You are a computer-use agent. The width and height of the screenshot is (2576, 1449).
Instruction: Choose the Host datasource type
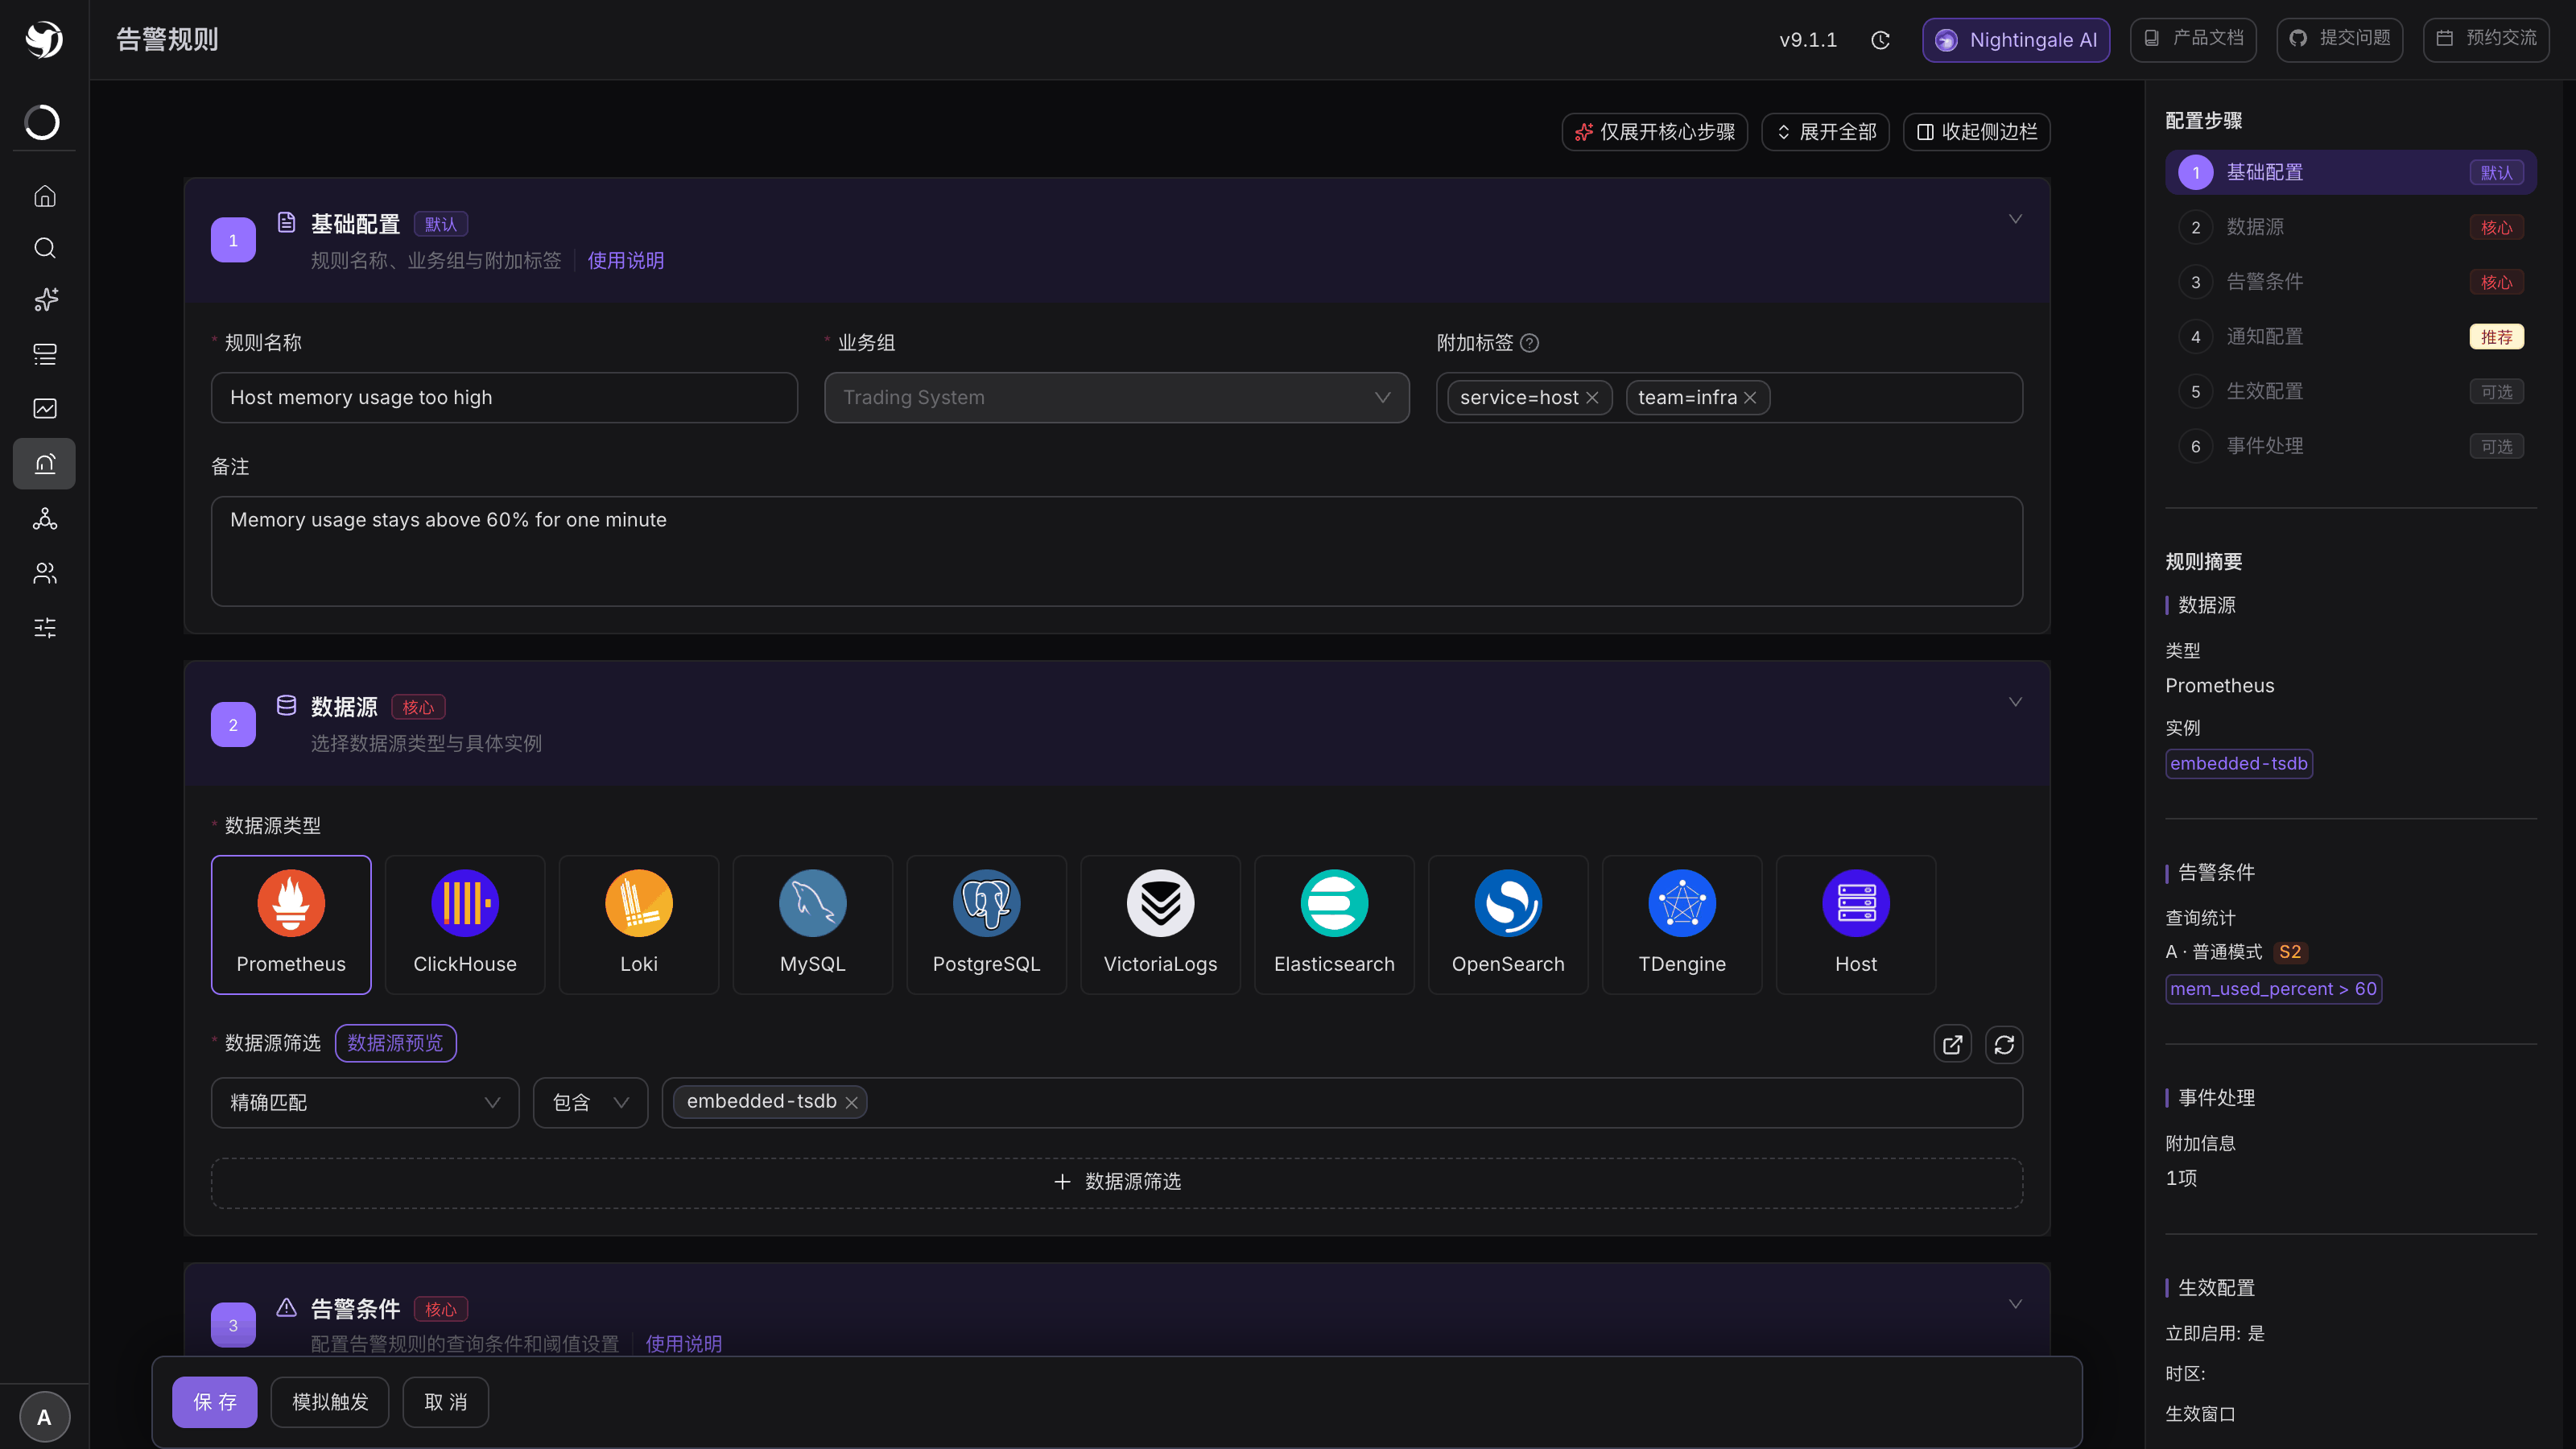(1856, 925)
